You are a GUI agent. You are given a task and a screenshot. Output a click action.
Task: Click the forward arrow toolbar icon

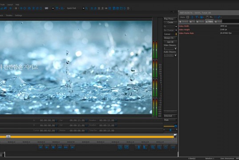(16, 8)
